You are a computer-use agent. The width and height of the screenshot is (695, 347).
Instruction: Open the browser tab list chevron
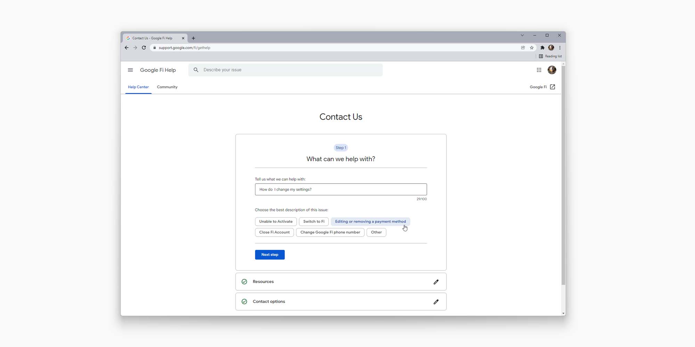(x=522, y=35)
